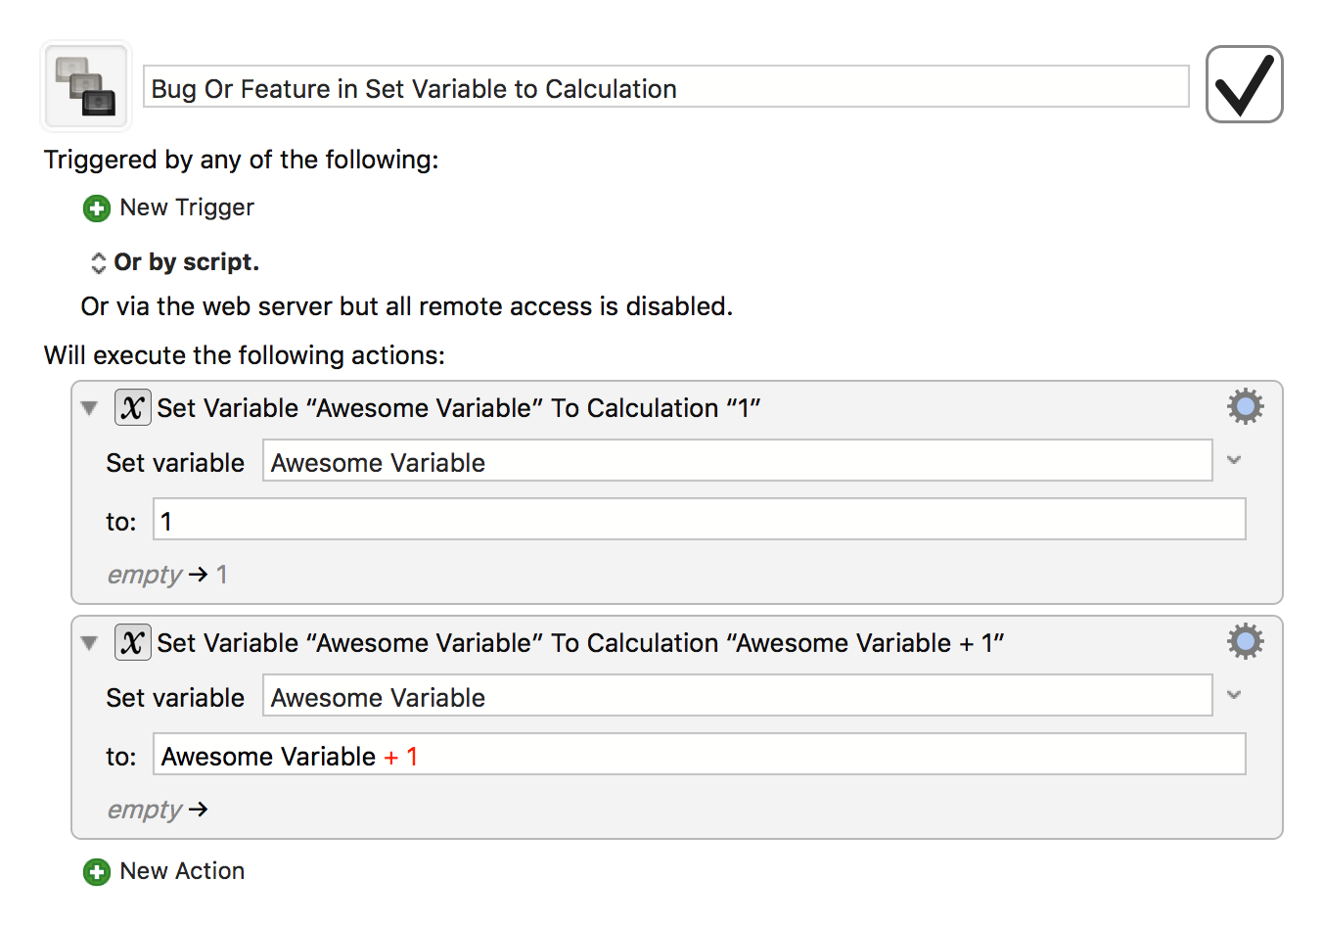Click the X icon on the second Set Variable action
Screen dimensions: 1323x926
click(x=132, y=642)
